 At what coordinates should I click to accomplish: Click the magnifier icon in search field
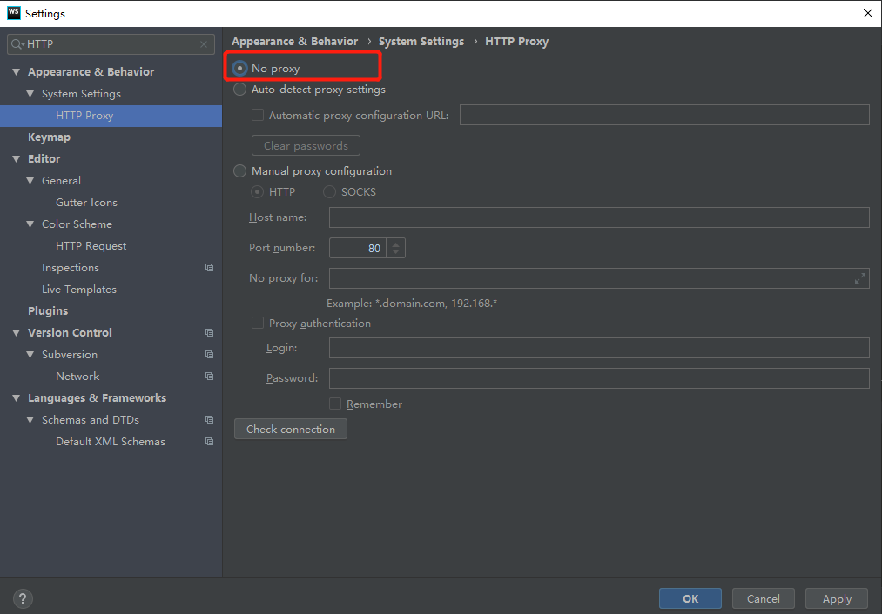[x=16, y=43]
